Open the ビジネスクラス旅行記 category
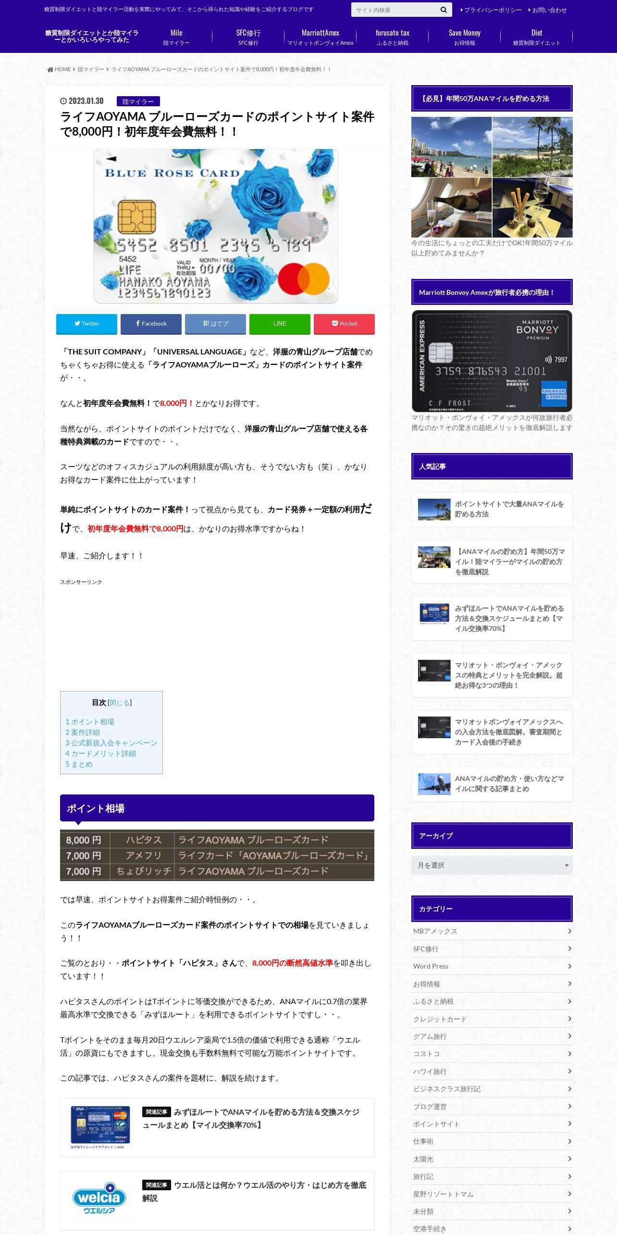The height and width of the screenshot is (1235, 617). [x=492, y=1089]
